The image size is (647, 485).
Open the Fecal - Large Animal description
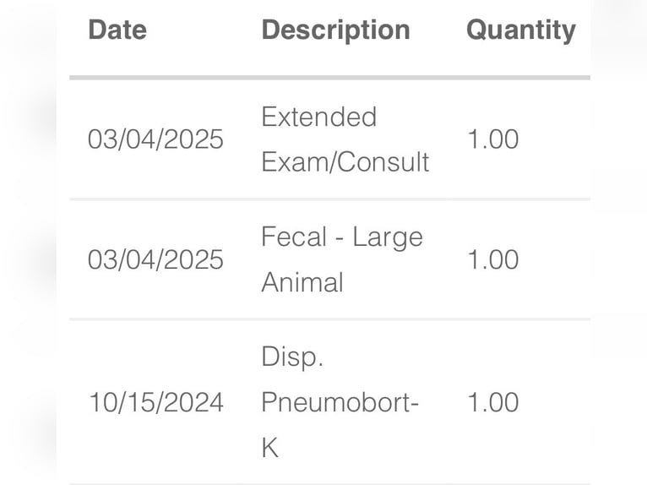pos(341,259)
